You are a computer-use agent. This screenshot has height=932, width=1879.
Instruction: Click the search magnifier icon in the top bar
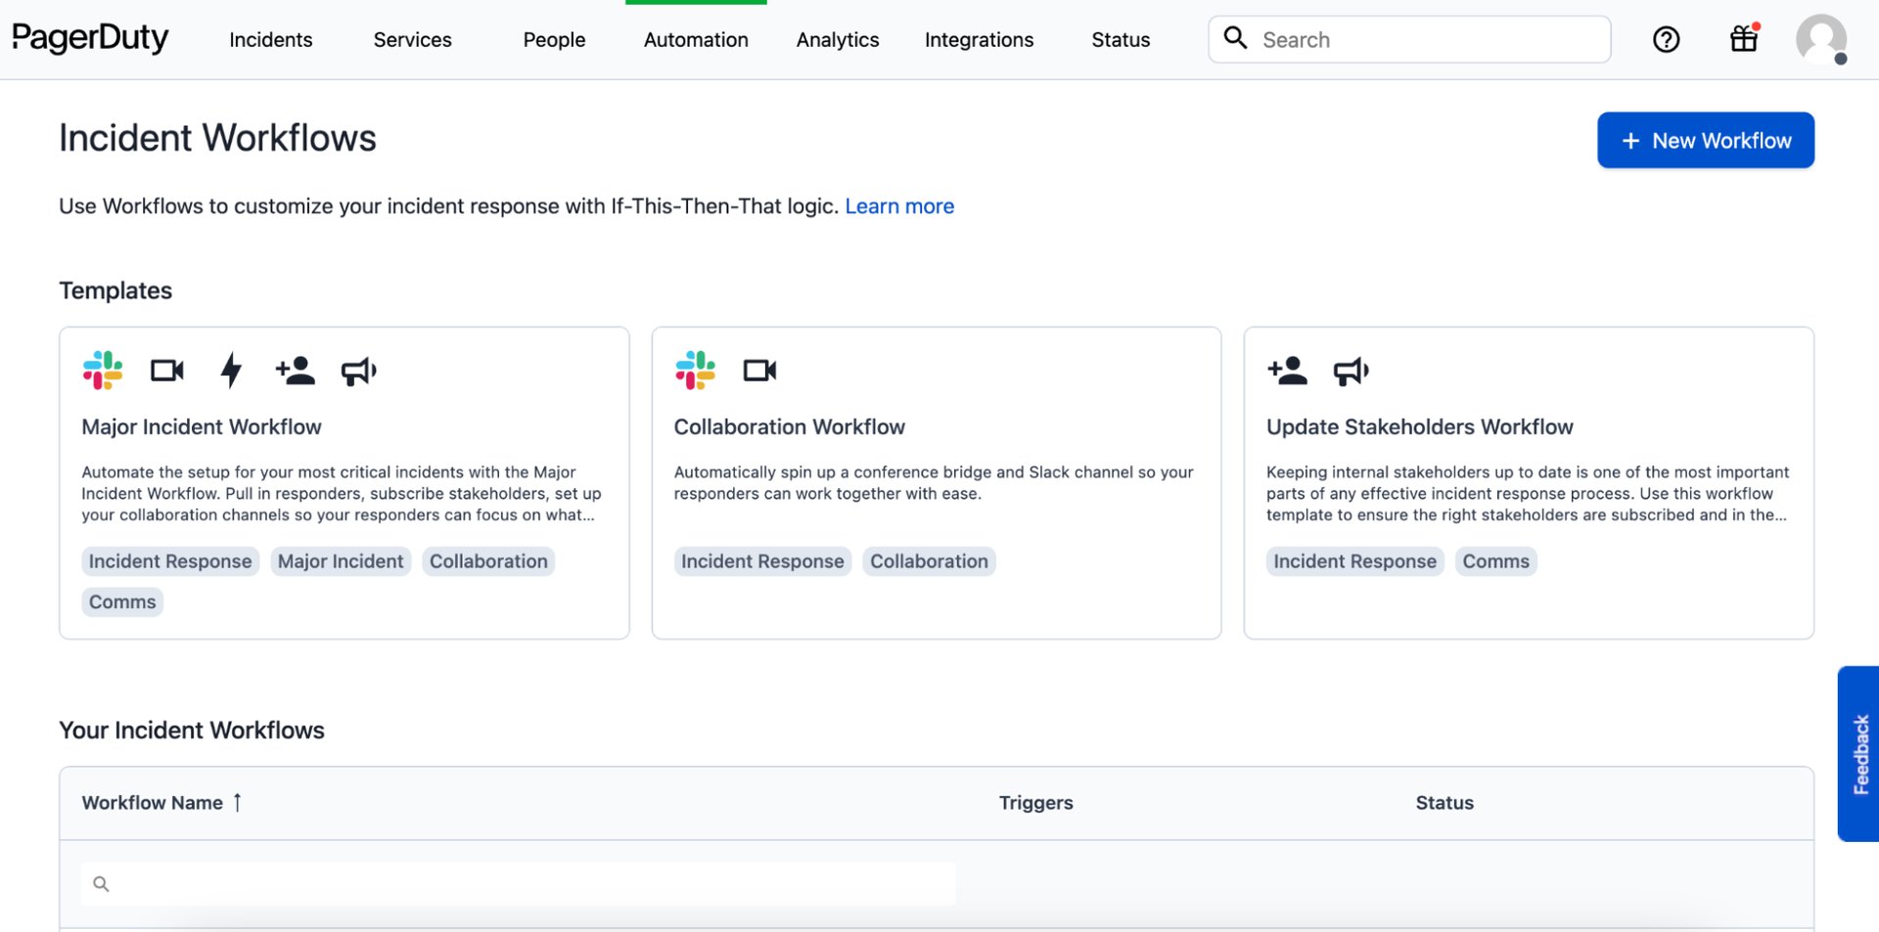[1235, 39]
